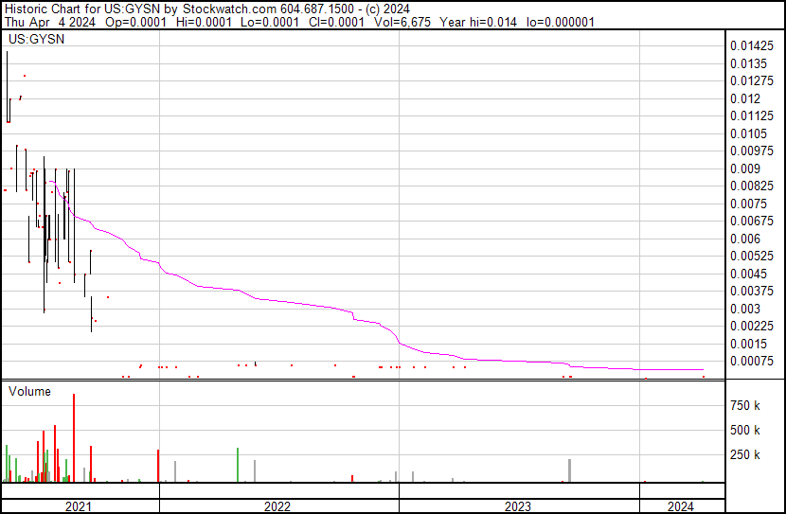Viewport: 786px width, 514px height.
Task: Click the 2022 year label on time axis
Action: [x=277, y=506]
